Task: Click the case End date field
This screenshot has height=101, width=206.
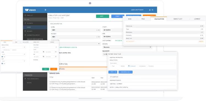Action: (x=113, y=37)
